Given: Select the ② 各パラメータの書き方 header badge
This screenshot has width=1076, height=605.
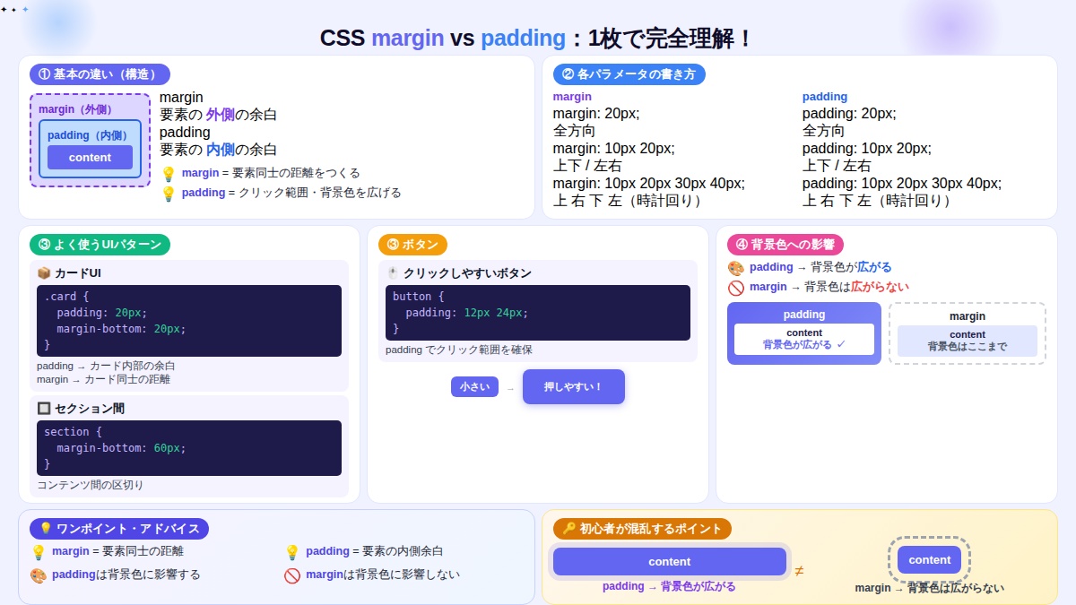Looking at the screenshot, I should point(629,74).
